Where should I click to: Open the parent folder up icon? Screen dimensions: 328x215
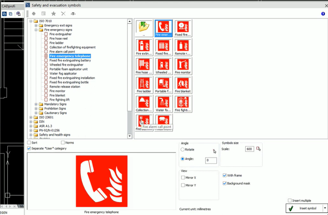tap(144, 28)
